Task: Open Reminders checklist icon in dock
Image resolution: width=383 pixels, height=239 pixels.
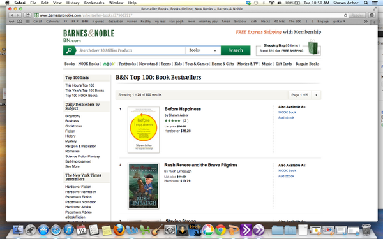Action: tap(94, 229)
